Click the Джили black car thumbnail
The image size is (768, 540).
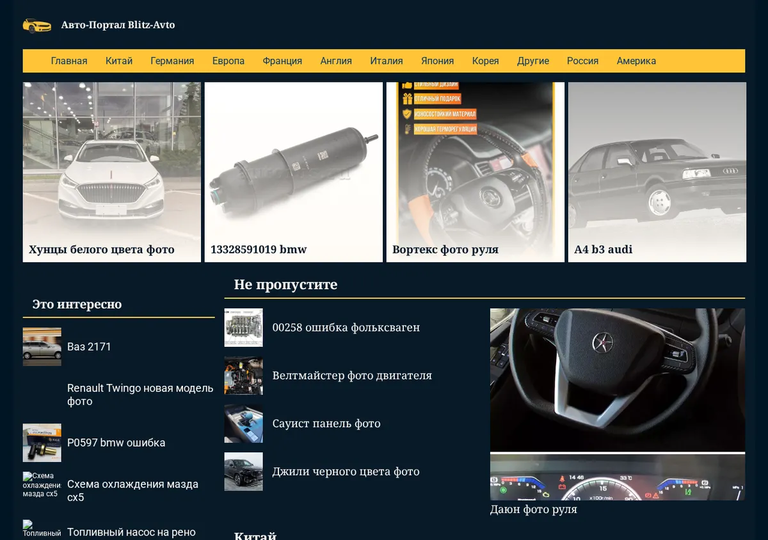[x=243, y=472]
